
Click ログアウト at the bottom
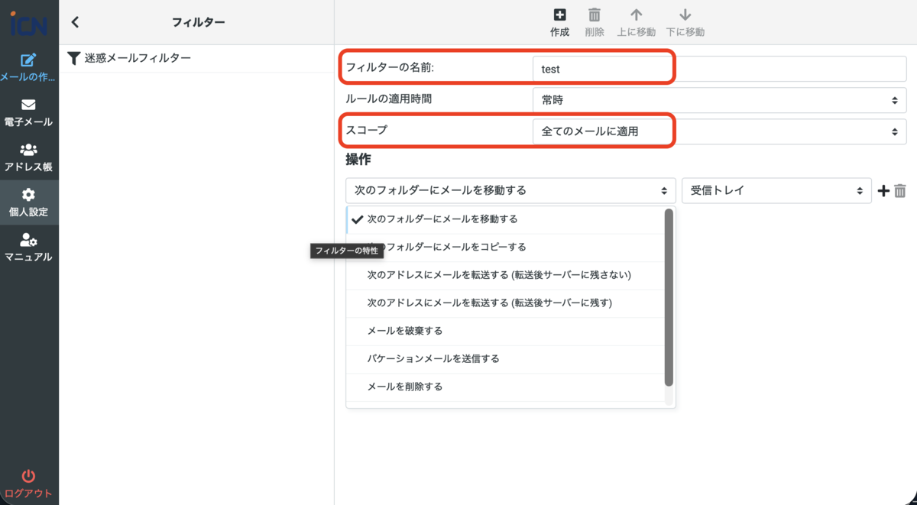click(x=29, y=481)
